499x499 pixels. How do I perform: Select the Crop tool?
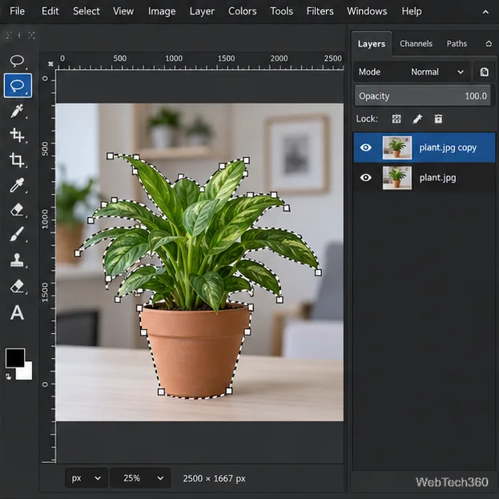pyautogui.click(x=17, y=159)
